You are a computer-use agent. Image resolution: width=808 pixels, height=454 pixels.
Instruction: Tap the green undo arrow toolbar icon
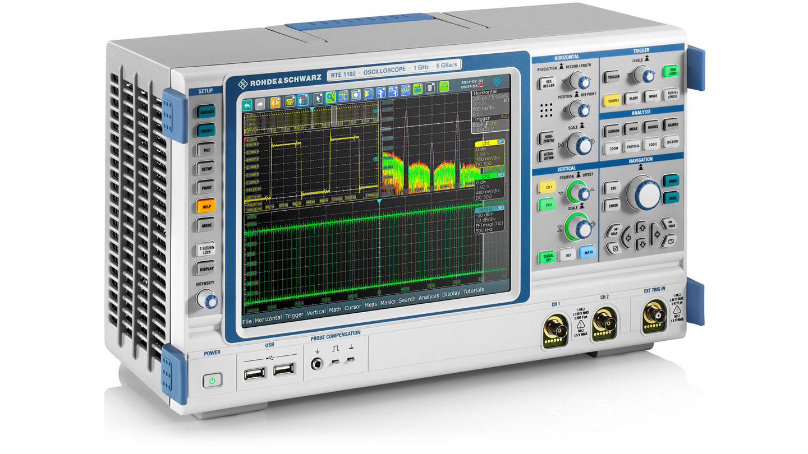247,104
